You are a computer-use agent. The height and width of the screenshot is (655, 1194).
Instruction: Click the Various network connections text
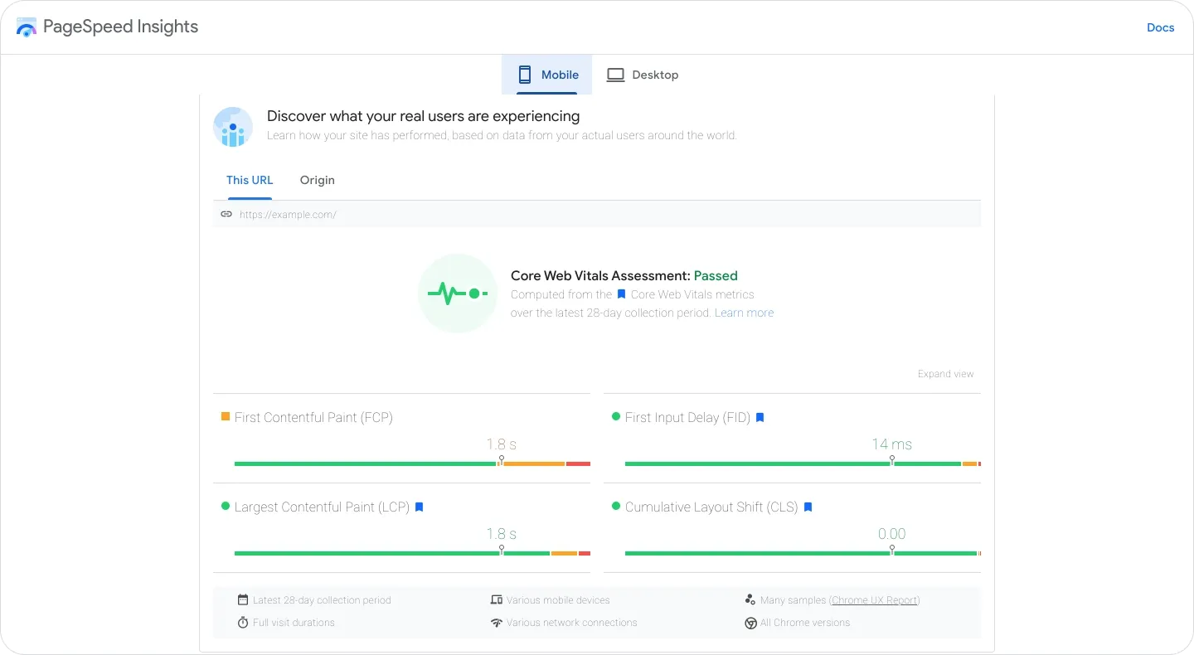[x=572, y=623]
